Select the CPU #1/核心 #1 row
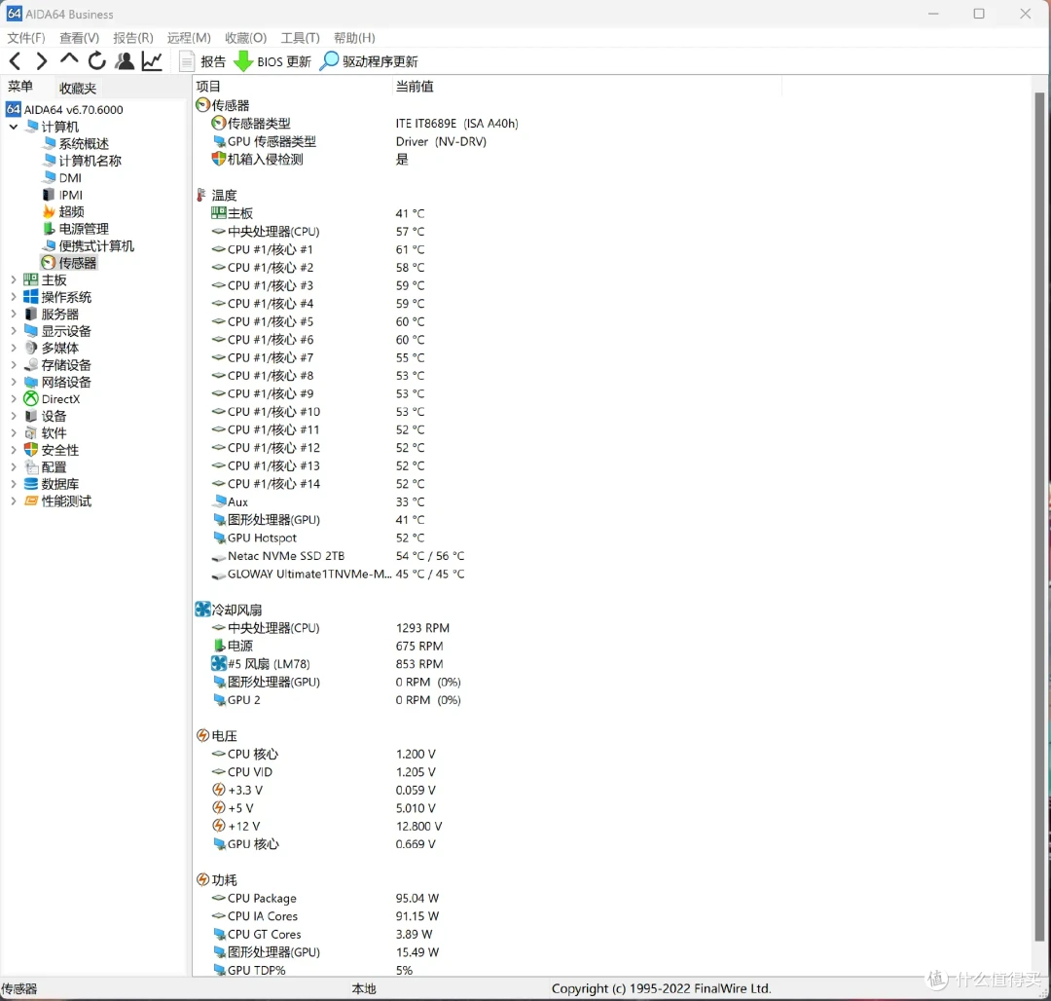The height and width of the screenshot is (1001, 1051). [317, 249]
